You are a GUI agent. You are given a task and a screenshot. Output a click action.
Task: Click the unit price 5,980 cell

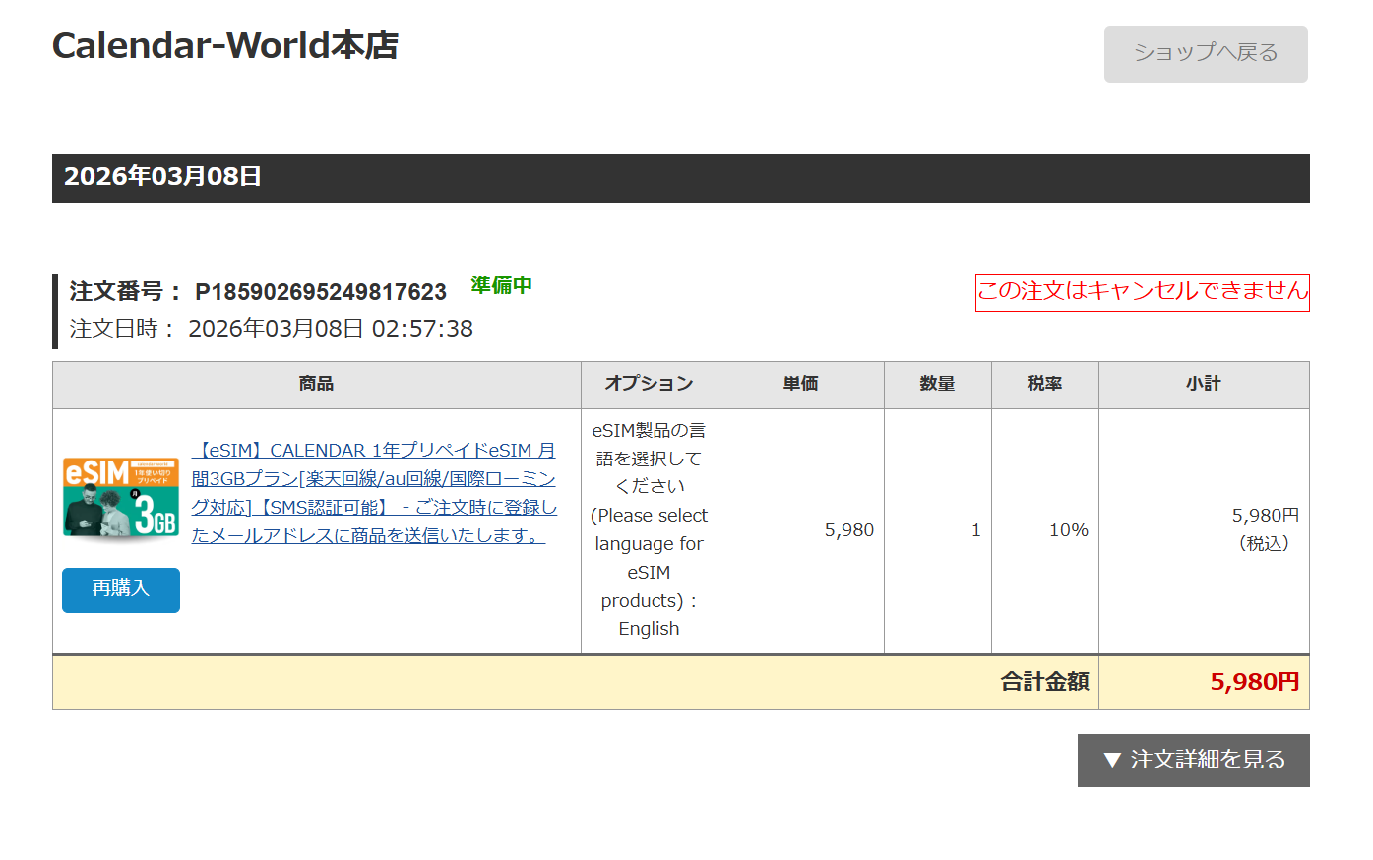(801, 531)
